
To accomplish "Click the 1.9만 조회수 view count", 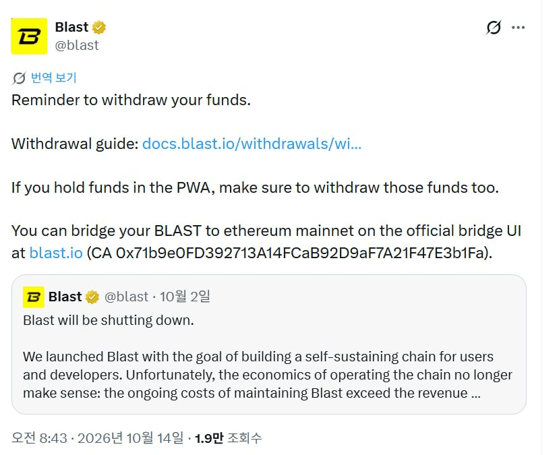I will (228, 438).
